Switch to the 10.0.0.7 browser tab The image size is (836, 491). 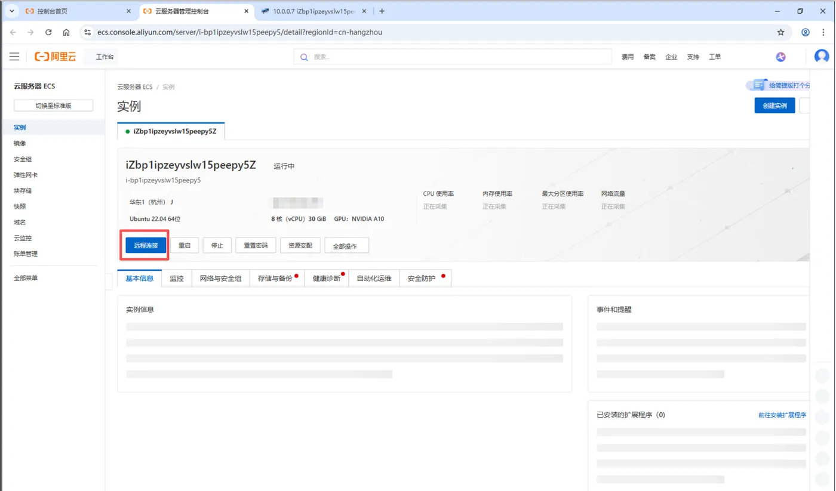point(315,11)
